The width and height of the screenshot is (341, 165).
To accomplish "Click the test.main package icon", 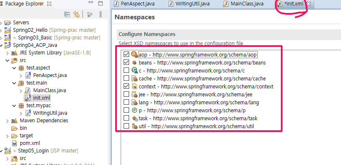I will click(21, 83).
